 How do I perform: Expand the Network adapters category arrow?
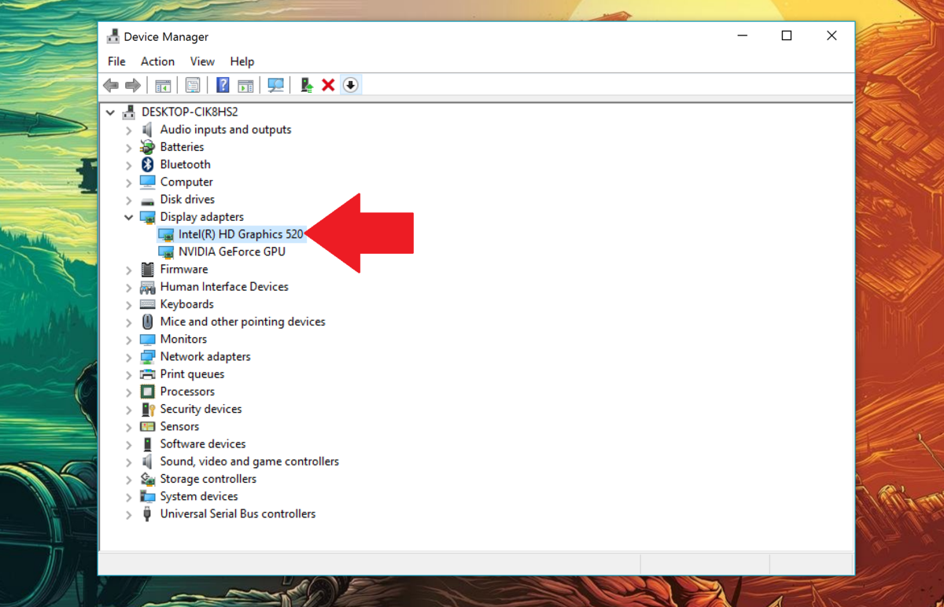coord(129,357)
